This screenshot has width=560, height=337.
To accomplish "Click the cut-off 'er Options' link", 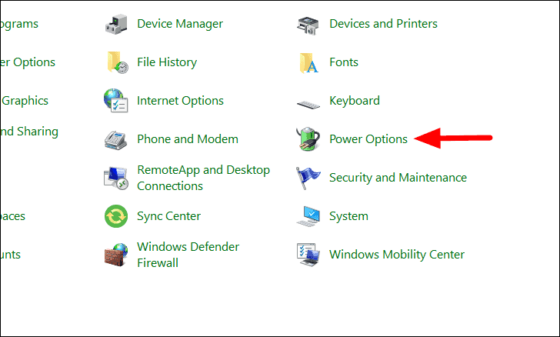I will (x=28, y=62).
